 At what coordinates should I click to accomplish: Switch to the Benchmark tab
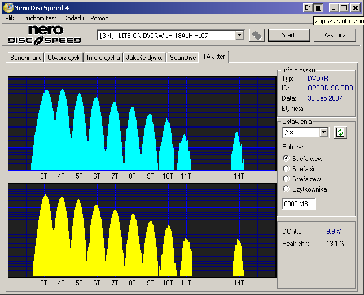(x=25, y=58)
